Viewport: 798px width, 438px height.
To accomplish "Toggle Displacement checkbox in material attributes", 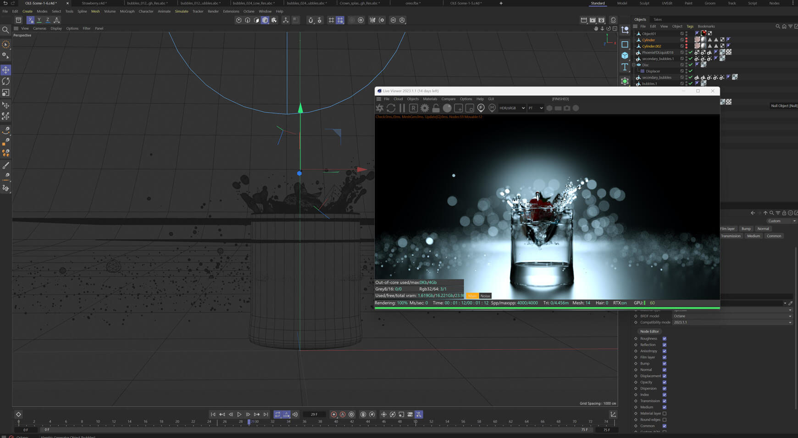I will (665, 376).
